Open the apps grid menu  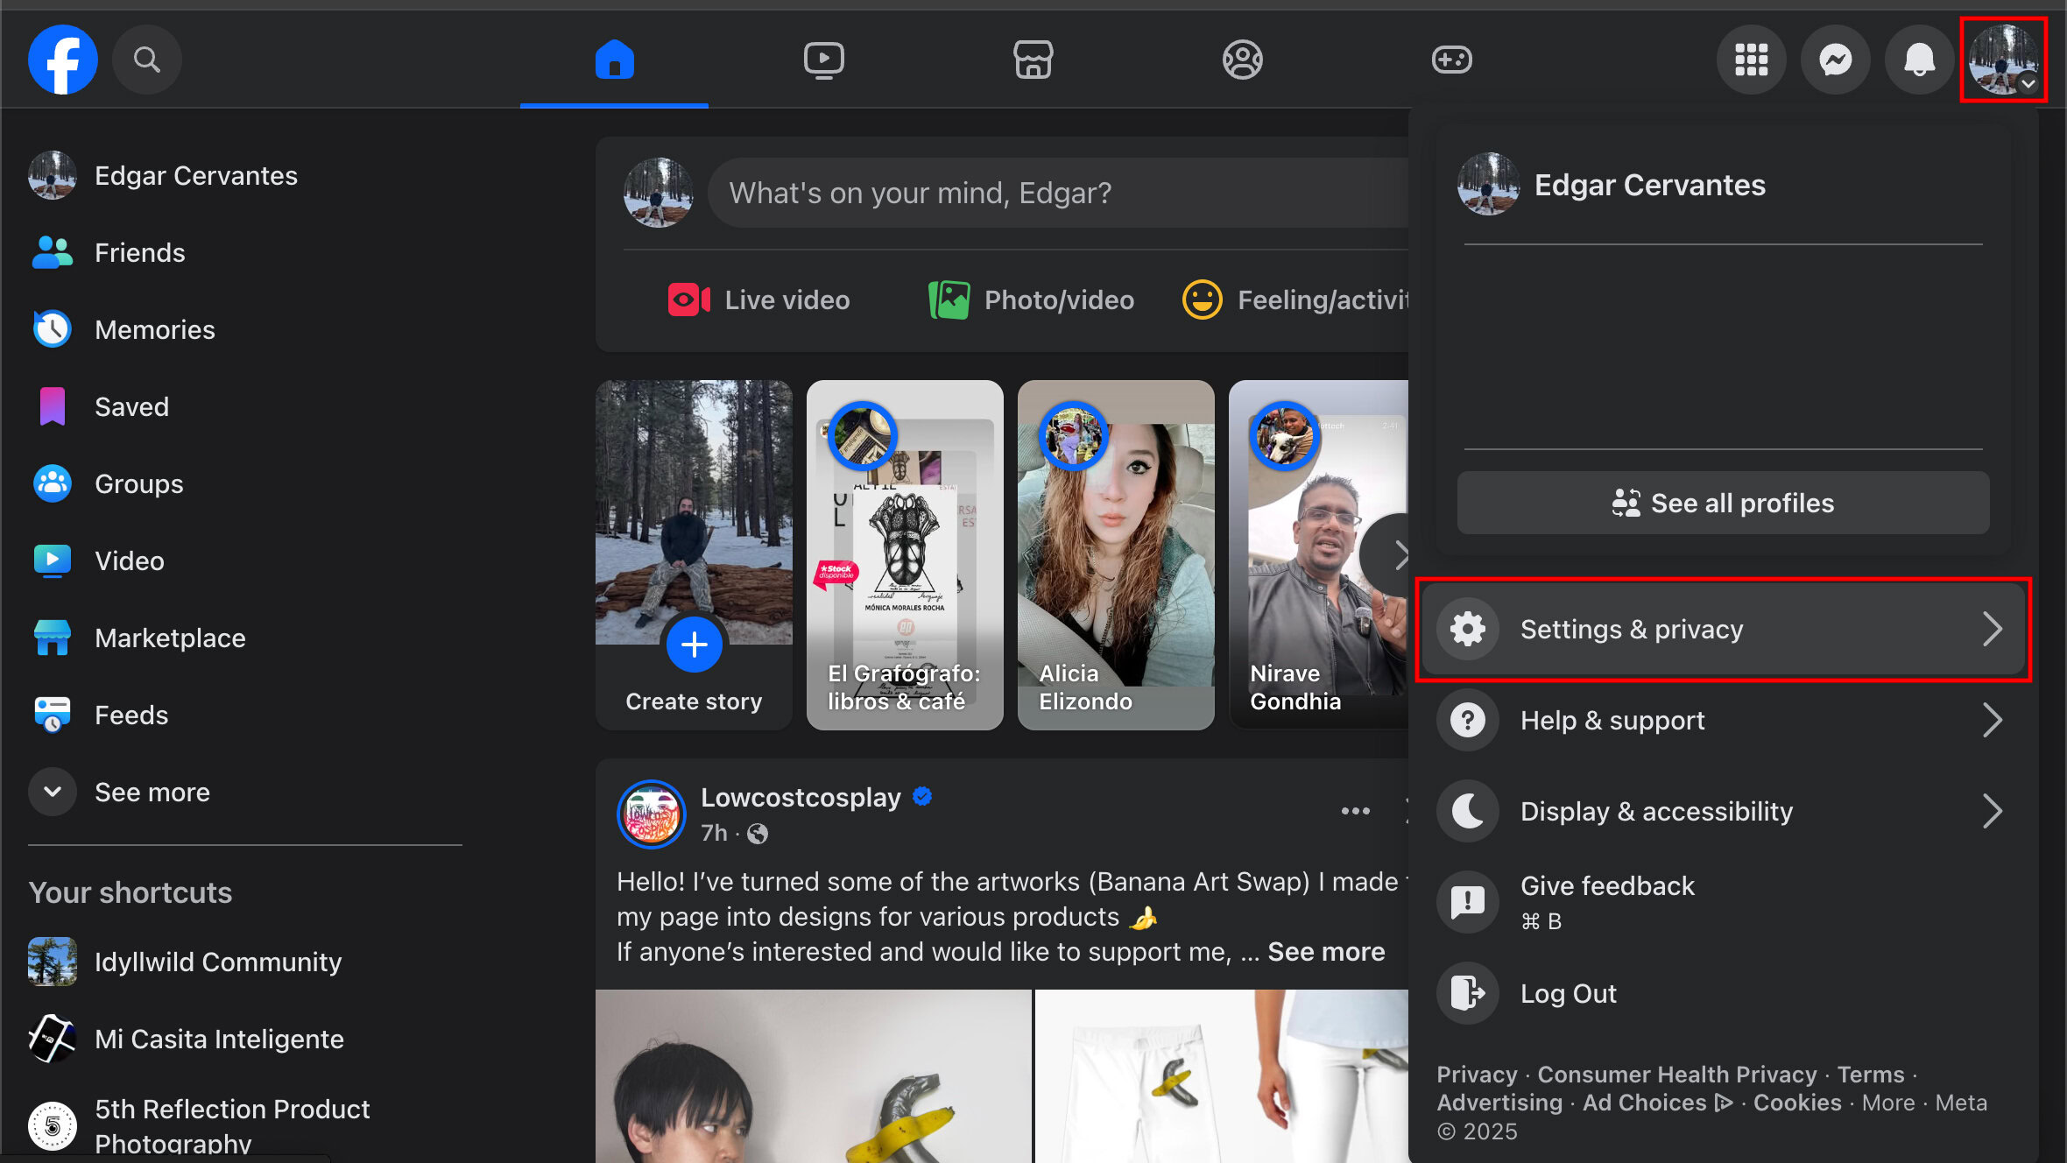[1751, 59]
